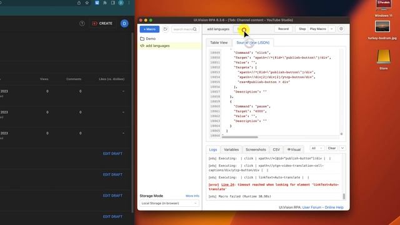Switch to Table View tab

click(x=219, y=42)
